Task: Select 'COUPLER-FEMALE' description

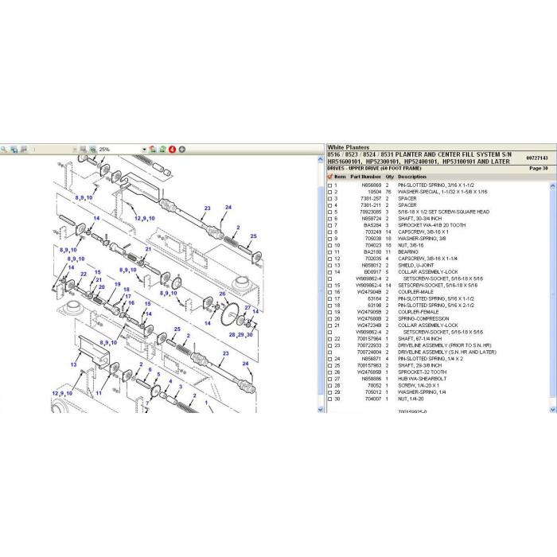Action: pos(418,312)
